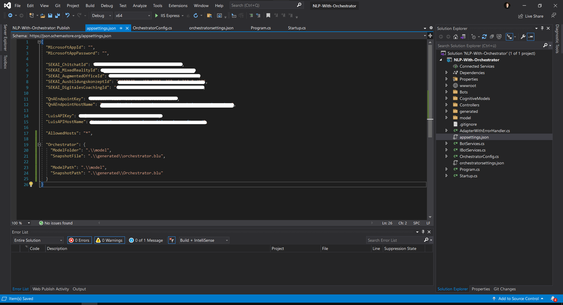563x305 pixels.
Task: Click Add to Source Control
Action: pos(518,299)
